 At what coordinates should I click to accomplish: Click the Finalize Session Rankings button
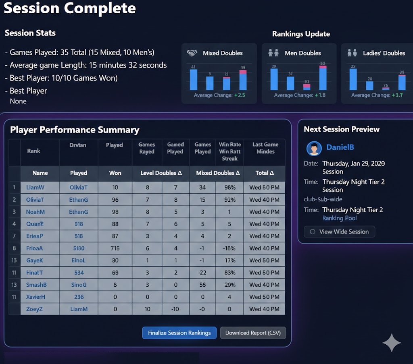[x=179, y=333]
